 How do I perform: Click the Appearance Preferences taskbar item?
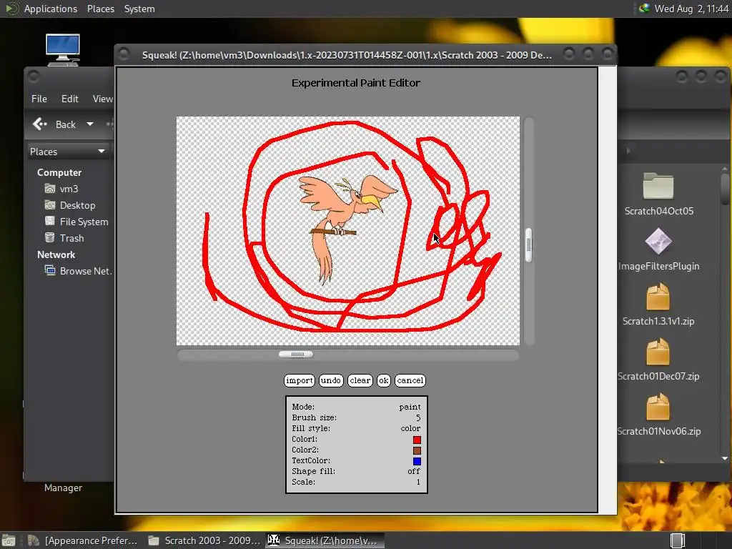(x=83, y=540)
